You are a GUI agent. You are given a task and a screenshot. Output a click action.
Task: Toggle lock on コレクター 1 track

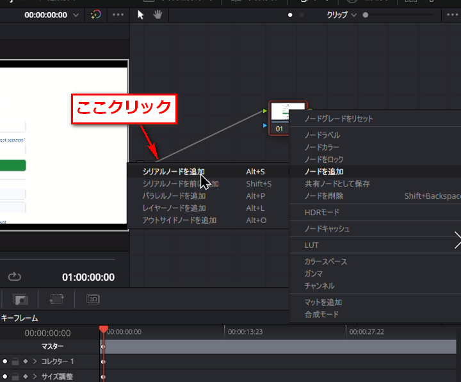pos(15,361)
